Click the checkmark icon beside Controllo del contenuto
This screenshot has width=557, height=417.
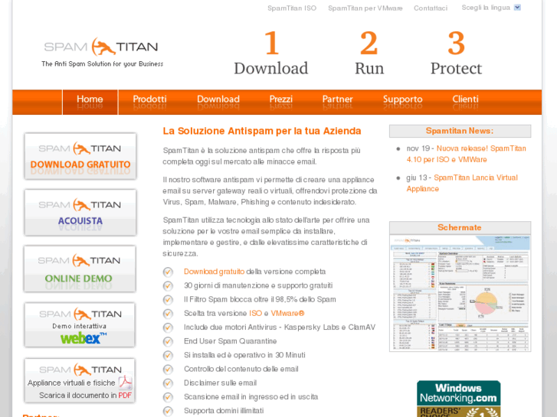[168, 370]
